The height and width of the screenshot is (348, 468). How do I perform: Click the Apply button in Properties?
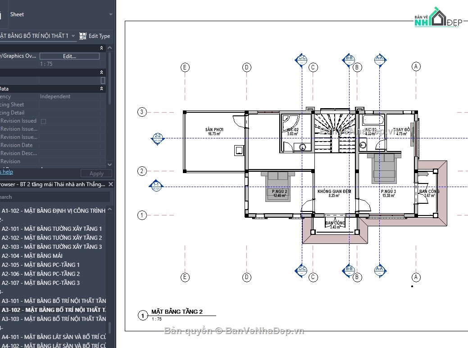click(96, 173)
